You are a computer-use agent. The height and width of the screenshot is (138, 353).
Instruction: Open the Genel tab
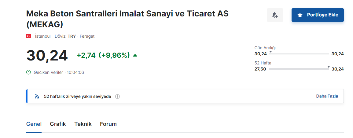point(34,124)
